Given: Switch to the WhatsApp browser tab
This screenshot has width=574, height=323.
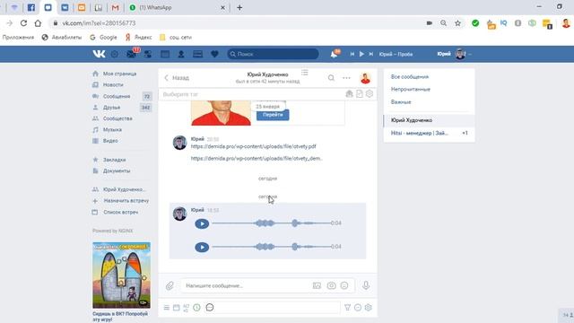Looking at the screenshot, I should [x=178, y=7].
